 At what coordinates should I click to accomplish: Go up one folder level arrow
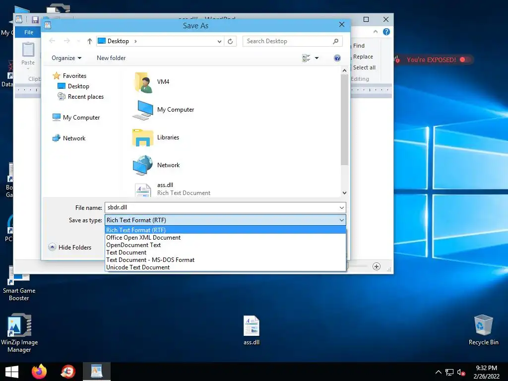(90, 41)
